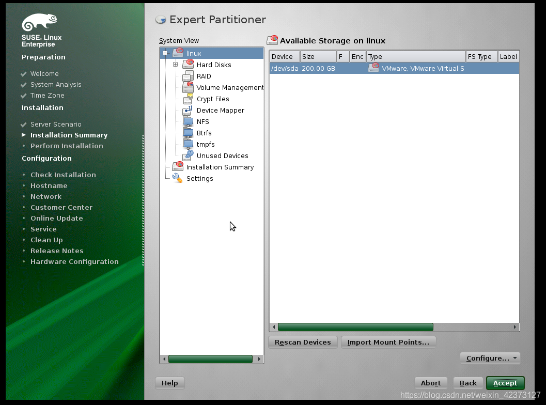Click the System View horizontal scrollbar thumb
The image size is (546, 405).
click(x=210, y=359)
